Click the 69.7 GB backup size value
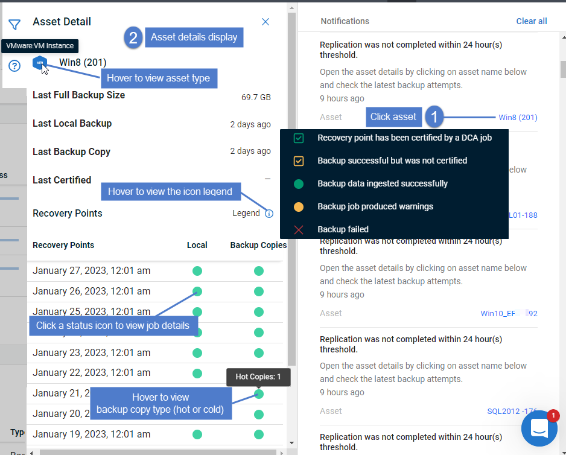 (256, 98)
